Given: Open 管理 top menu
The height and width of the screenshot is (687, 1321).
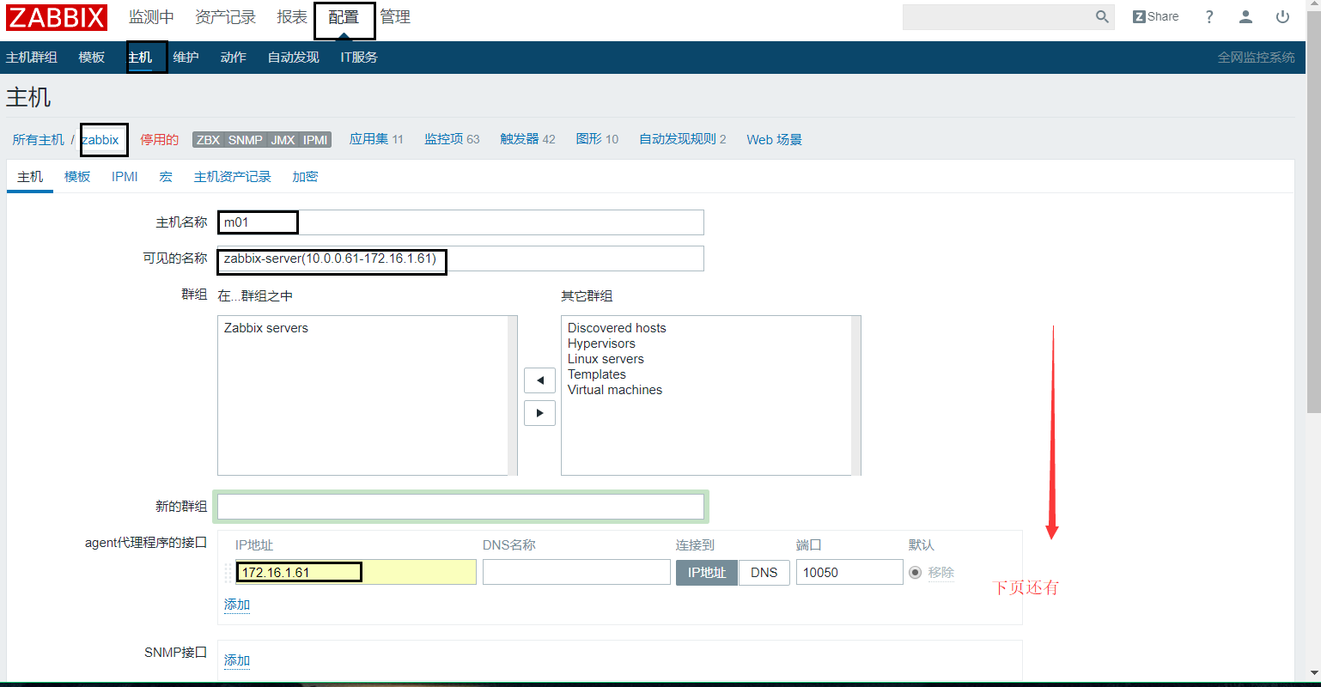Looking at the screenshot, I should (395, 17).
